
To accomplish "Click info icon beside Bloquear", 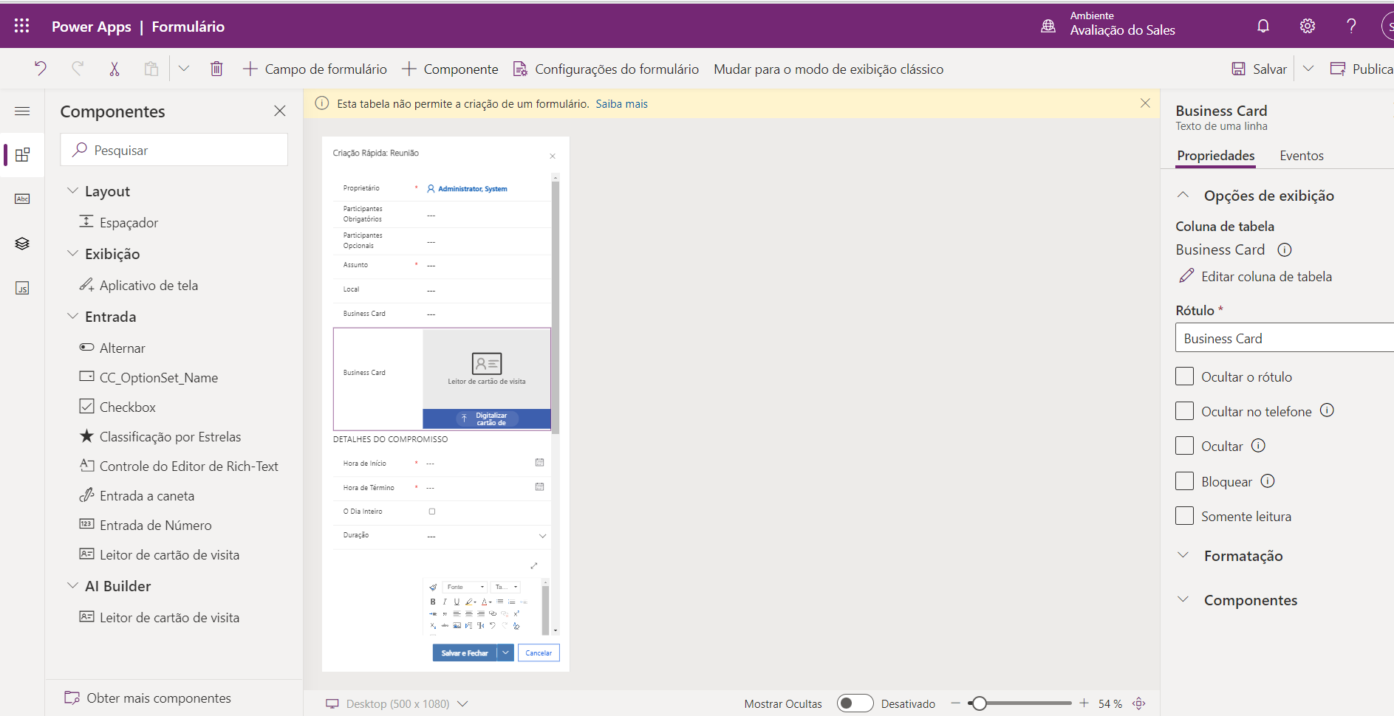I will [1268, 481].
